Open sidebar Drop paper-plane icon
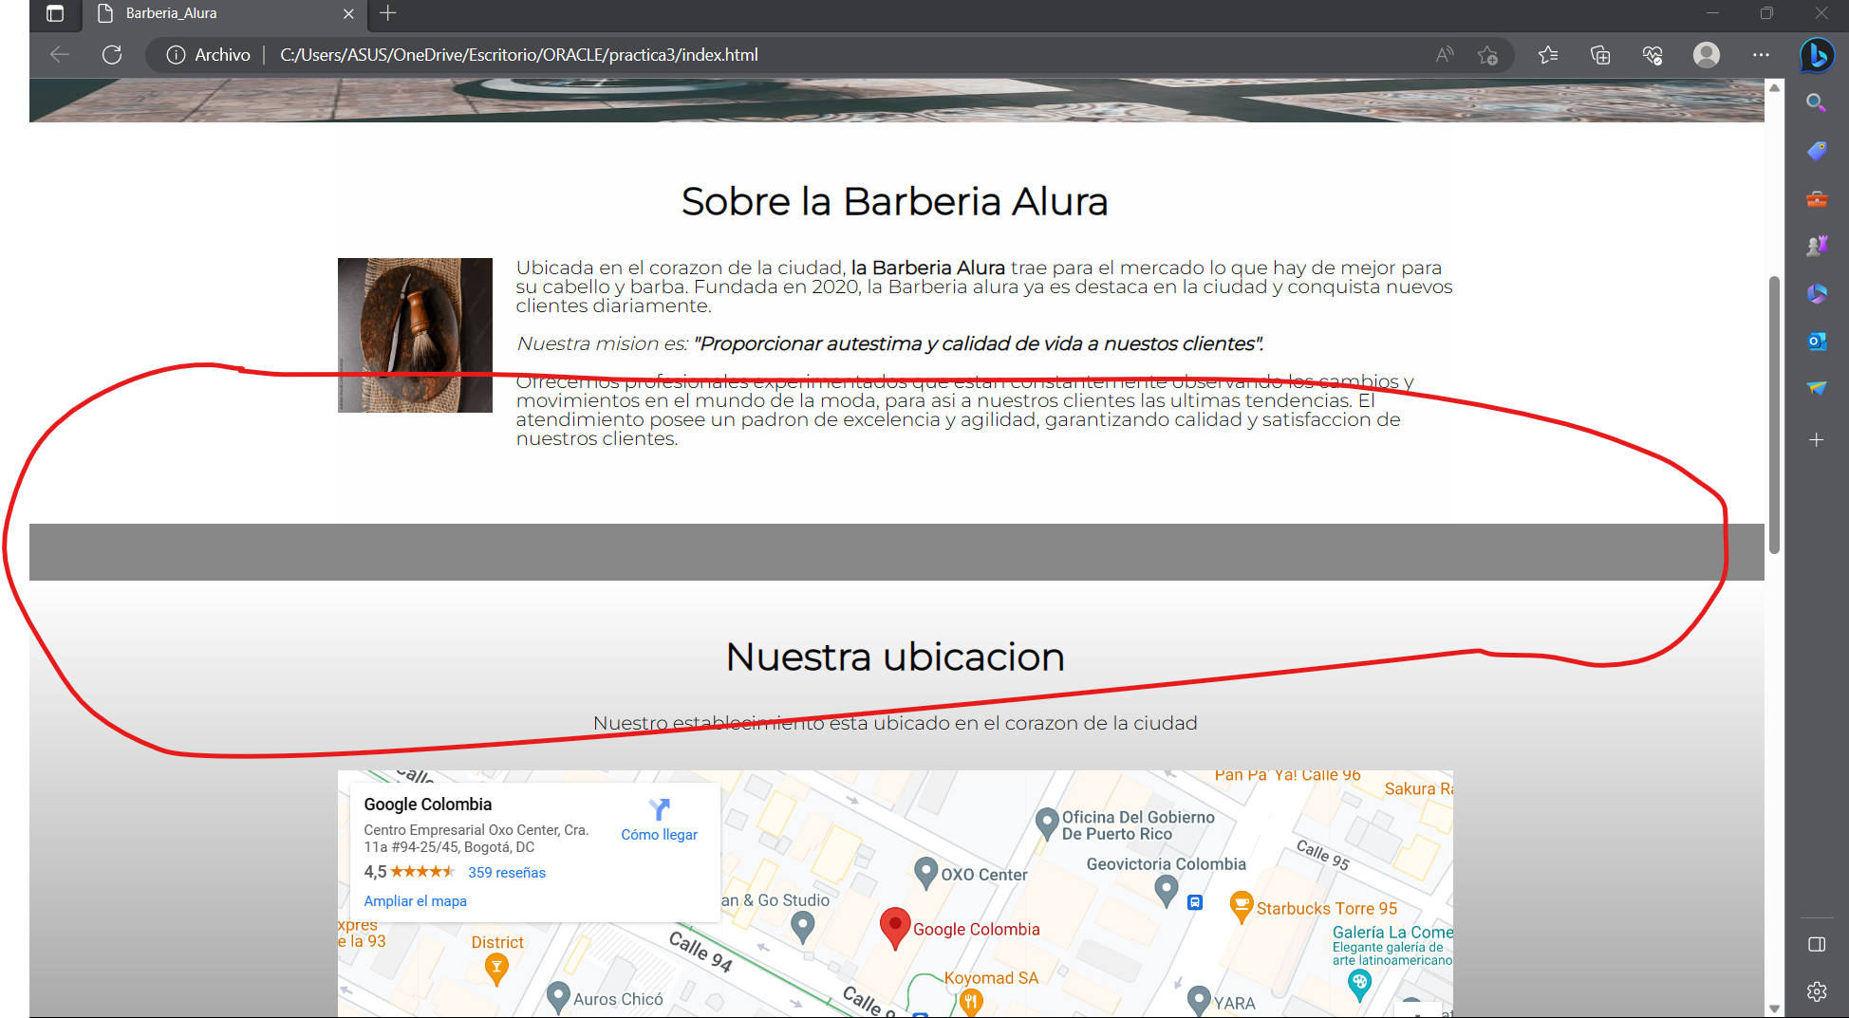The width and height of the screenshot is (1849, 1018). 1816,388
